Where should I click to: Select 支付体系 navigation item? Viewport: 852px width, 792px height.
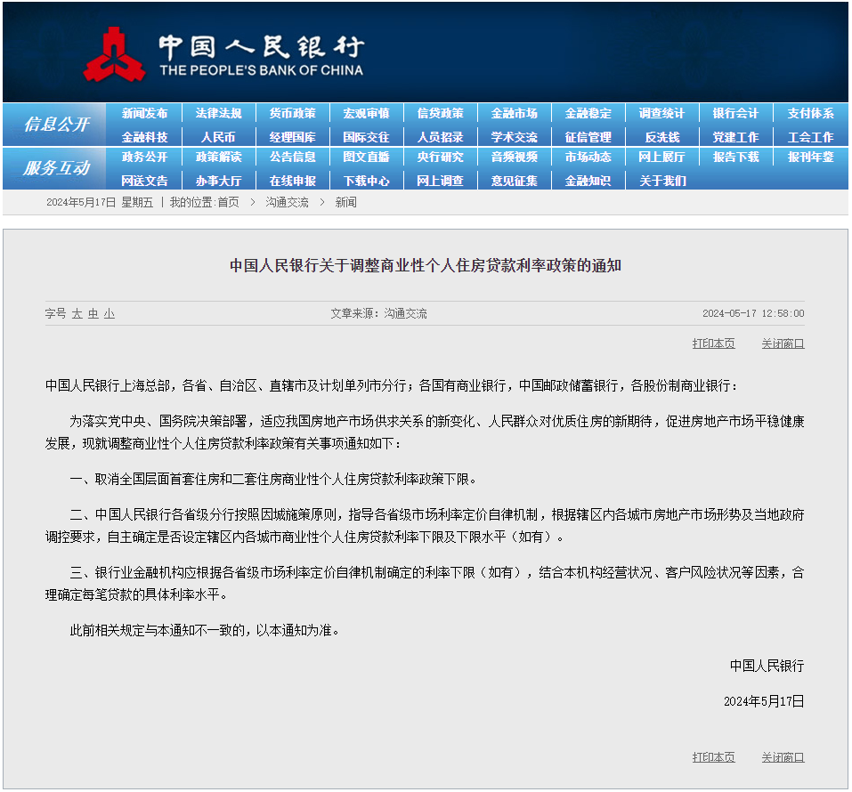(811, 113)
